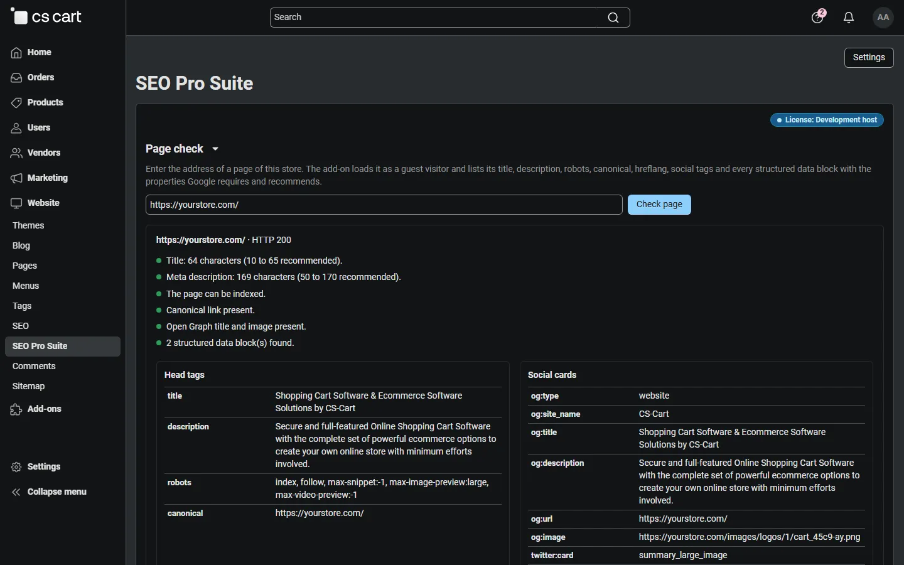Click the CS-Cart logo
Image resolution: width=904 pixels, height=565 pixels.
point(46,17)
